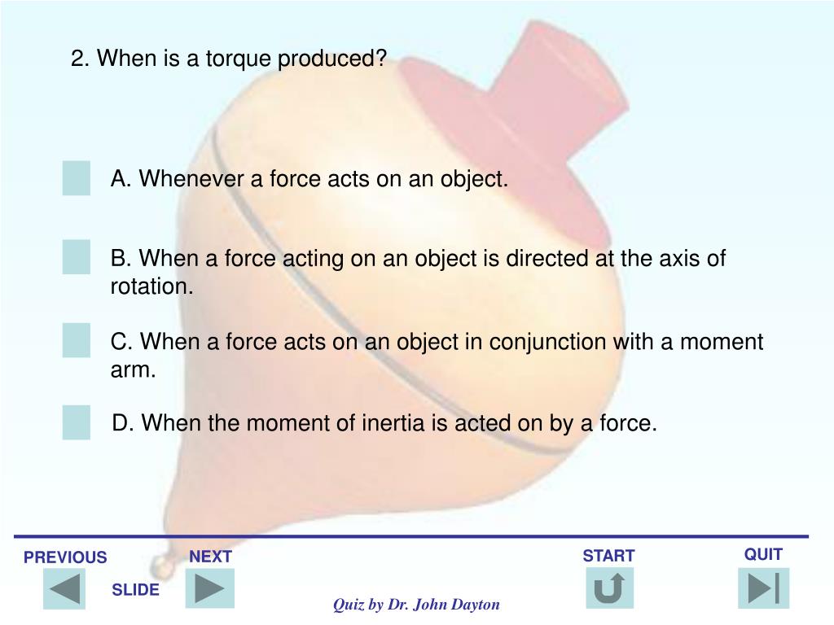
Task: Click the left-arrow Previous slide icon
Action: point(64,589)
